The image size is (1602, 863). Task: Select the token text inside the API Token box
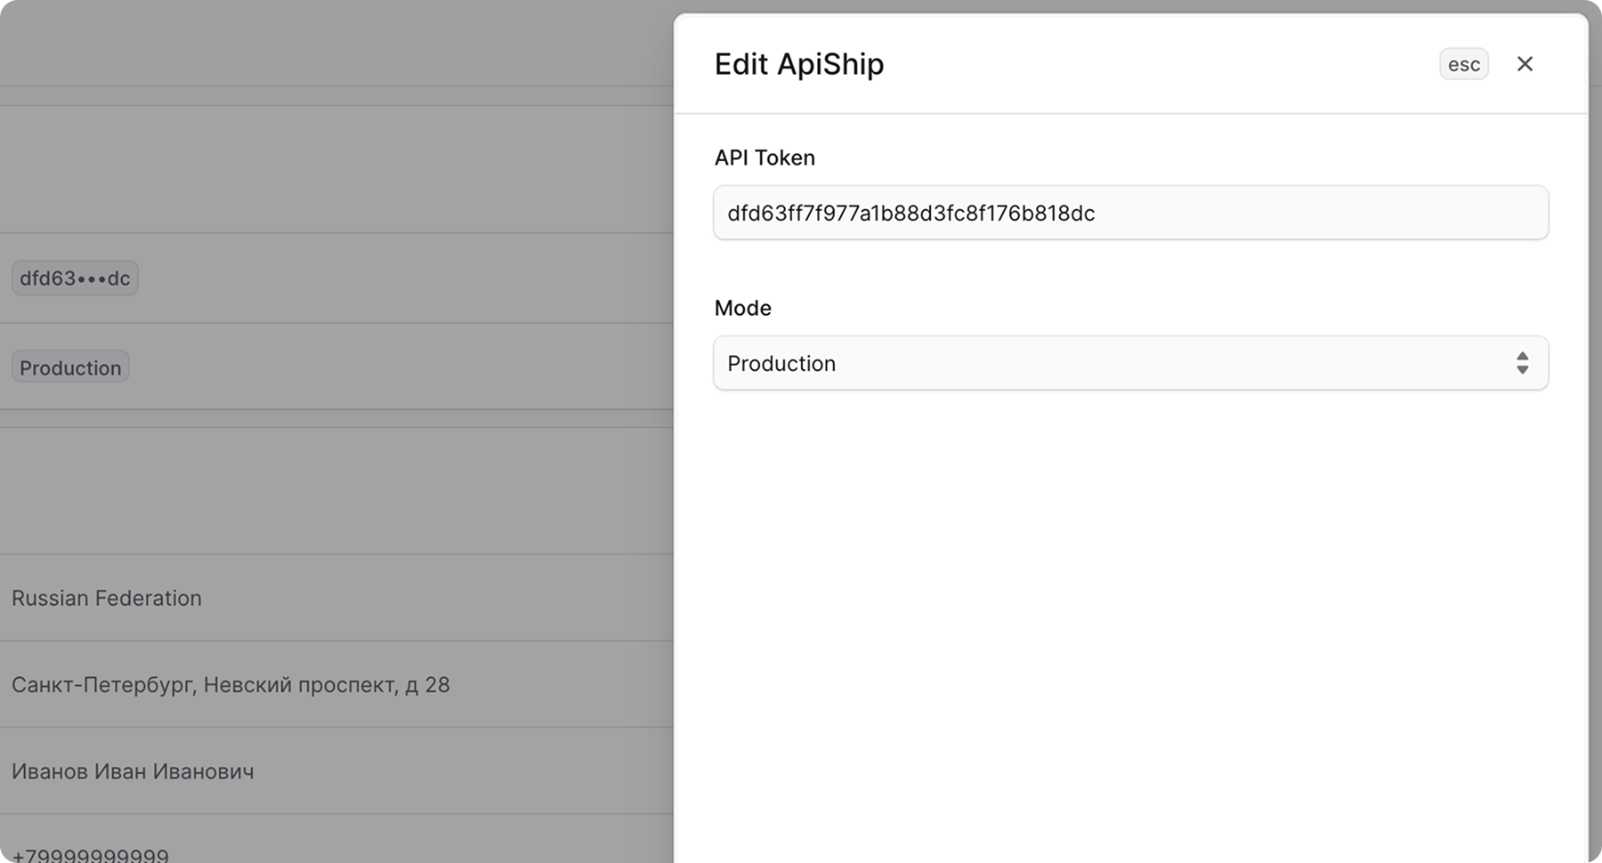point(911,213)
